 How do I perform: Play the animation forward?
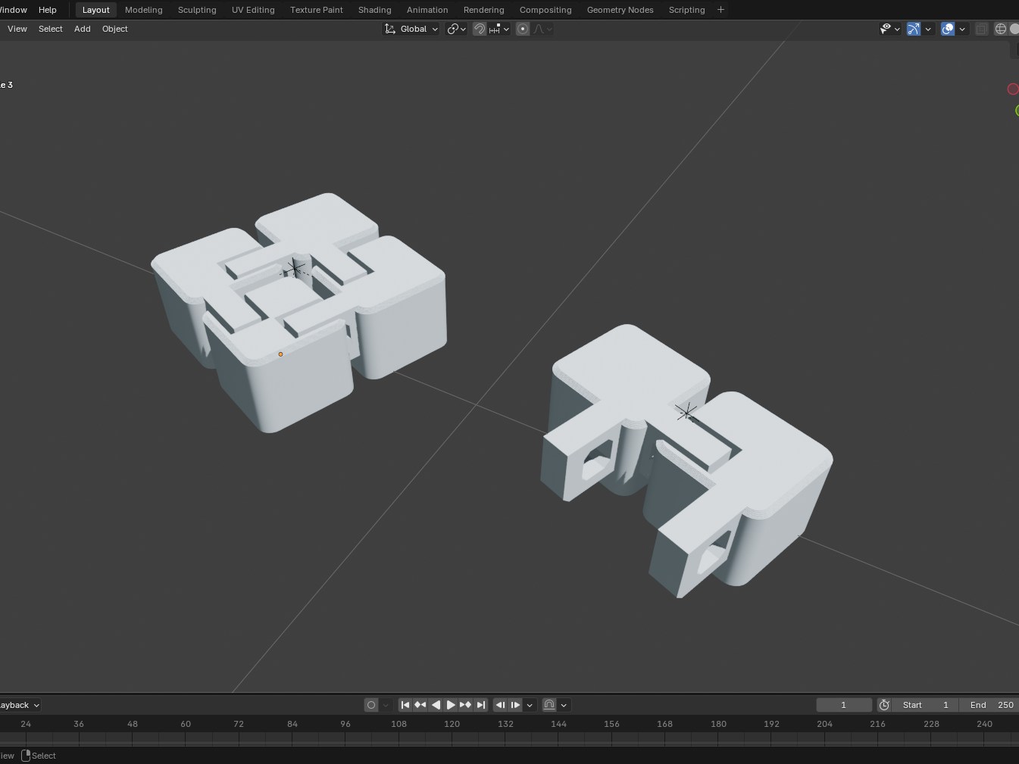(x=451, y=705)
